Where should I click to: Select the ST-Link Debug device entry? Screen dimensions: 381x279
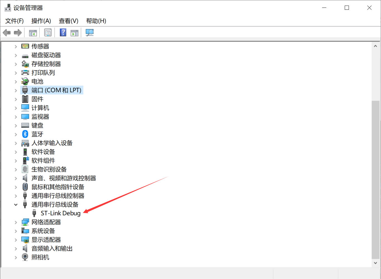tap(60, 213)
